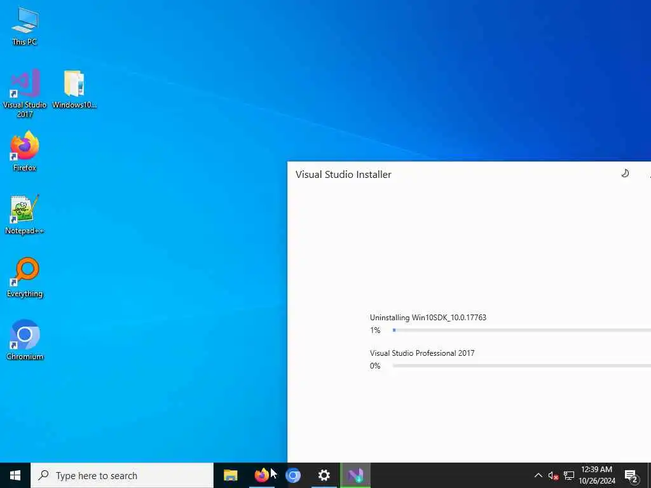Open Notepad++ desktop shortcut

[x=25, y=215]
